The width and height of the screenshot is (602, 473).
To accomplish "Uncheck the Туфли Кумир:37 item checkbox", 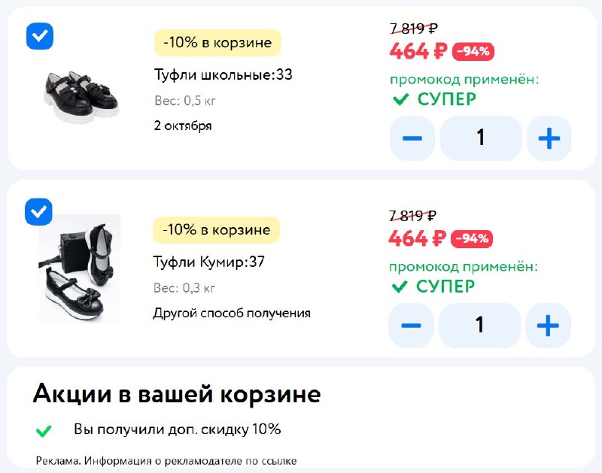I will pyautogui.click(x=38, y=212).
